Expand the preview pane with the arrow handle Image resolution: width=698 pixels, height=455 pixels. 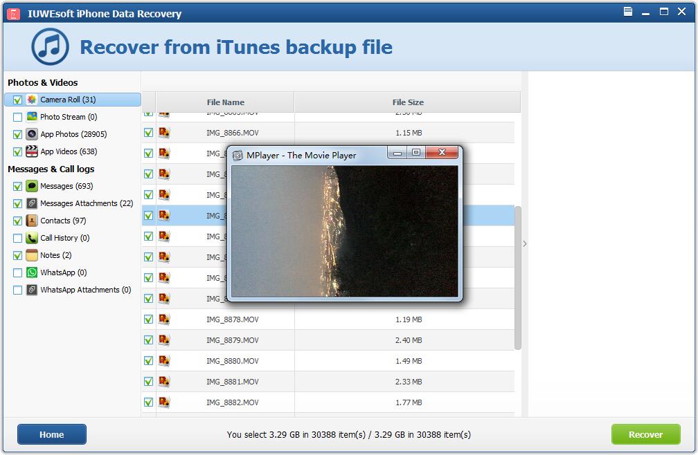[x=525, y=243]
